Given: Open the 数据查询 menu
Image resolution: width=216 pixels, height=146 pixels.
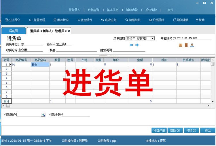Looking at the screenshot, I should click(x=94, y=10).
